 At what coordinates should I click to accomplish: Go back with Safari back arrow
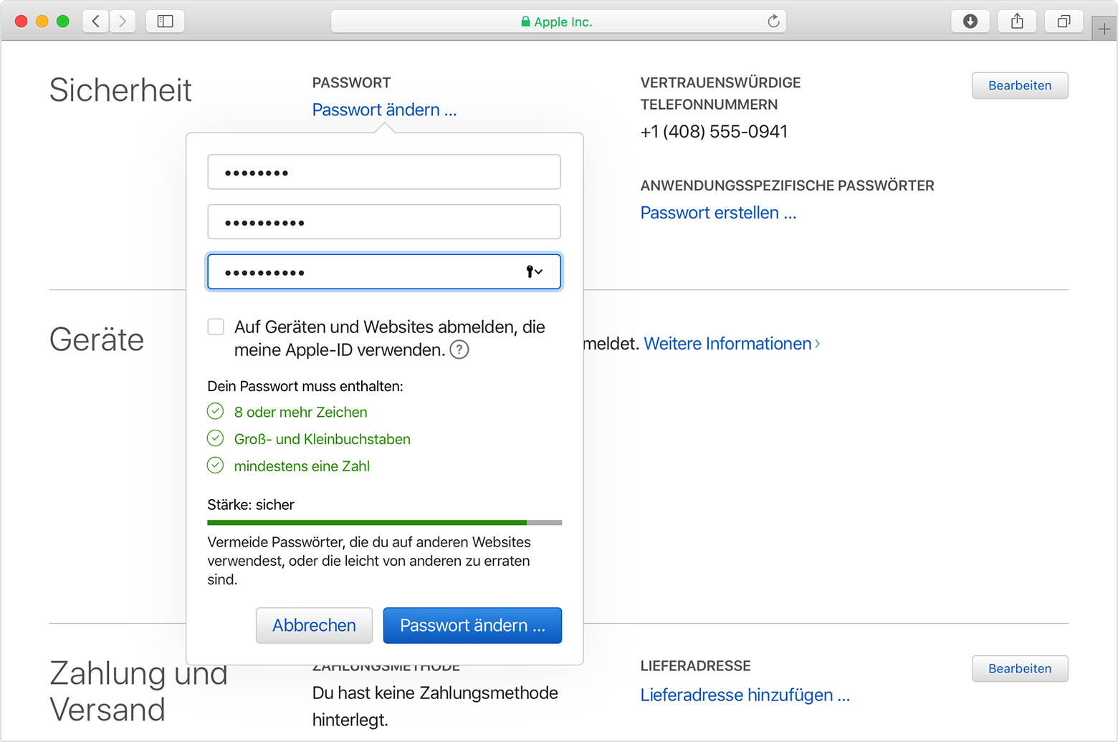(95, 21)
